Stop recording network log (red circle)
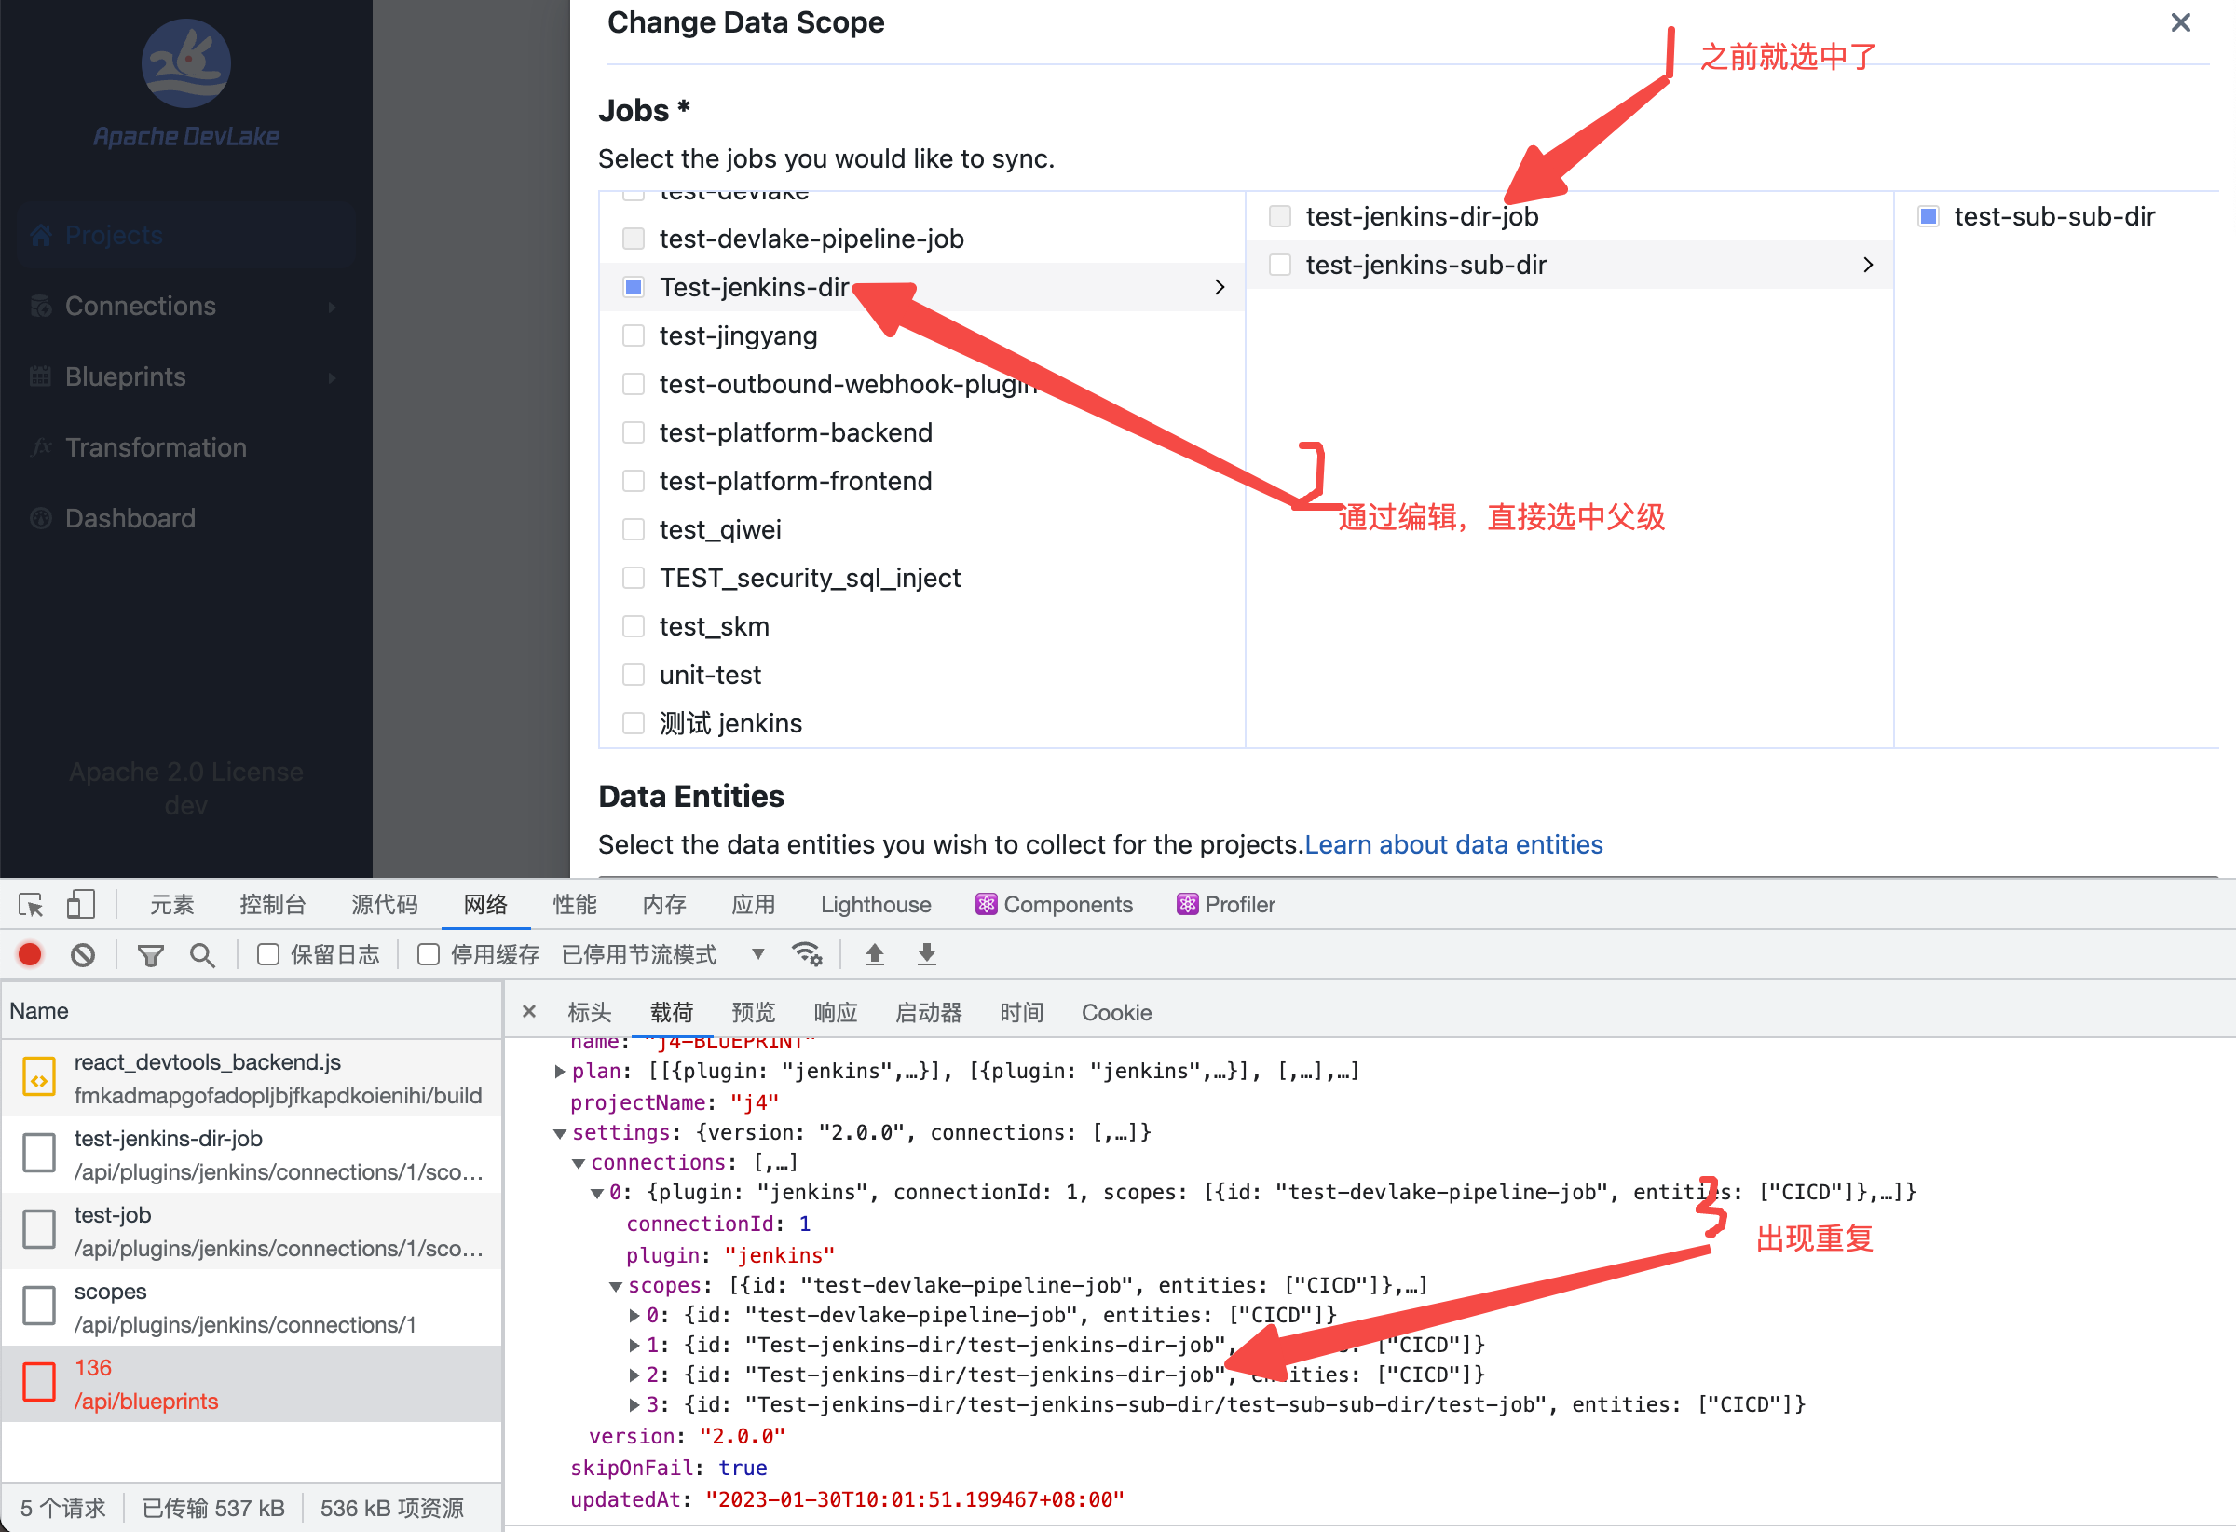This screenshot has height=1532, width=2236. 29,953
